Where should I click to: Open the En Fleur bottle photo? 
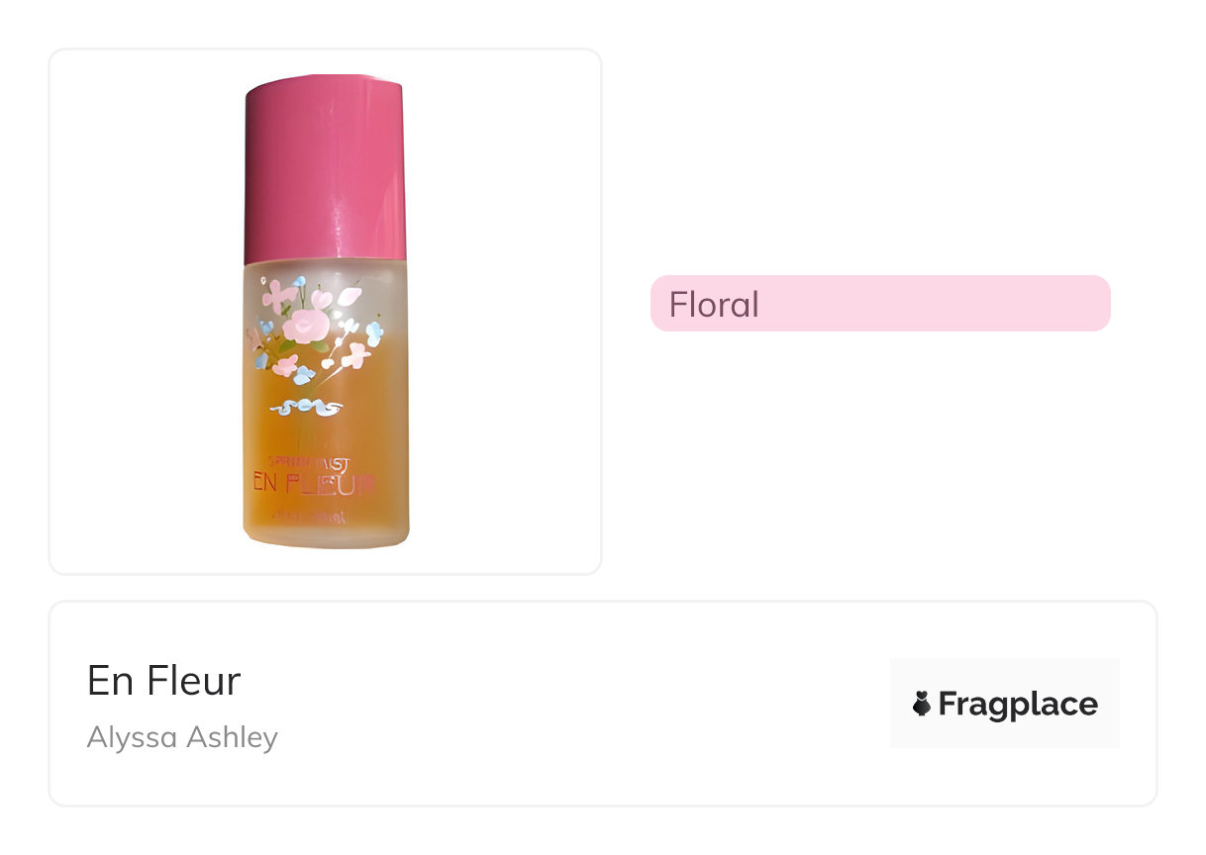325,311
